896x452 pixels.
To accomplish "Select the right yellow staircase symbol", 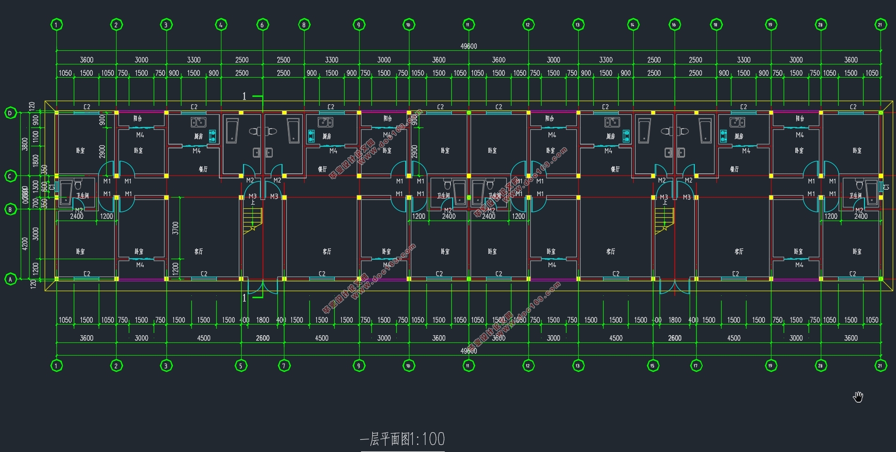I will point(664,221).
